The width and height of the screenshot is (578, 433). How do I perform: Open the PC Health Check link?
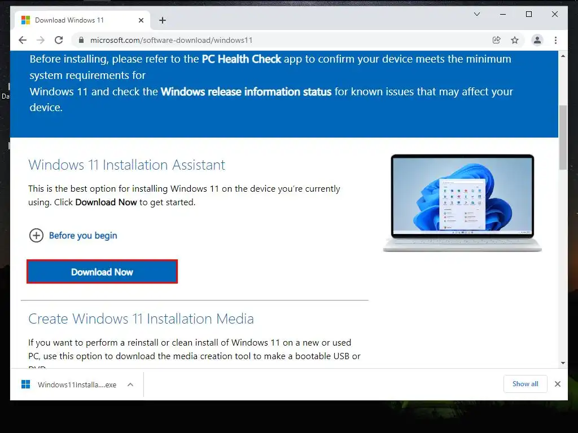(x=242, y=59)
